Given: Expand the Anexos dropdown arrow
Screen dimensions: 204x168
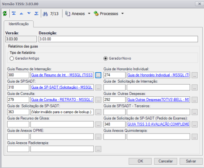Looking at the screenshot, I should click(x=89, y=13).
